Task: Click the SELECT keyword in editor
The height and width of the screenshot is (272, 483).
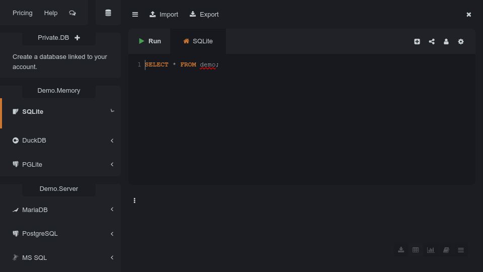Action: pyautogui.click(x=156, y=64)
